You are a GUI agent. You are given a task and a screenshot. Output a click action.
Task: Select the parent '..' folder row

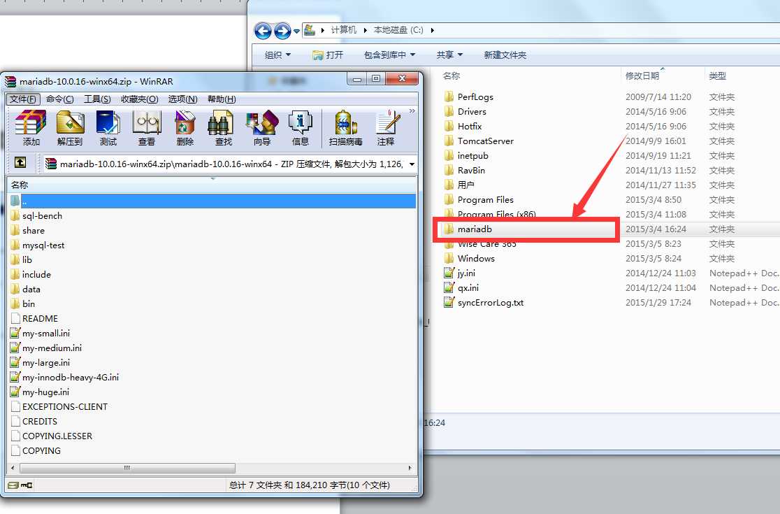[x=213, y=201]
